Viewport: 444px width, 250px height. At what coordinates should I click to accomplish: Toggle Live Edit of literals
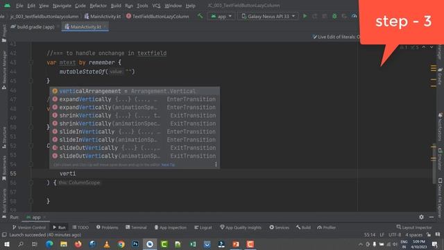[x=336, y=37]
